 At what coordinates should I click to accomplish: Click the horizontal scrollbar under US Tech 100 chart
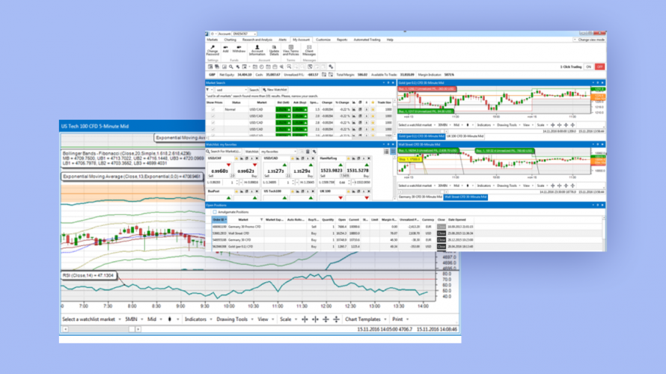(x=101, y=329)
